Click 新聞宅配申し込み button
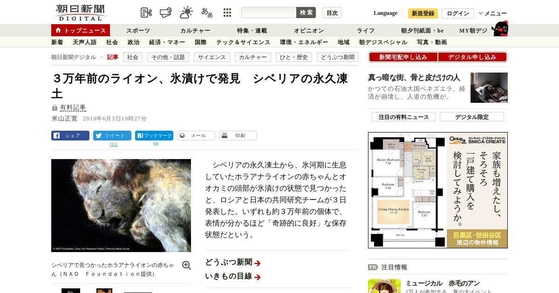The width and height of the screenshot is (559, 293). [403, 57]
